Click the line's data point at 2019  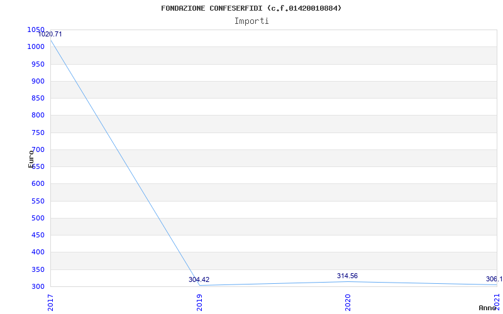(199, 285)
